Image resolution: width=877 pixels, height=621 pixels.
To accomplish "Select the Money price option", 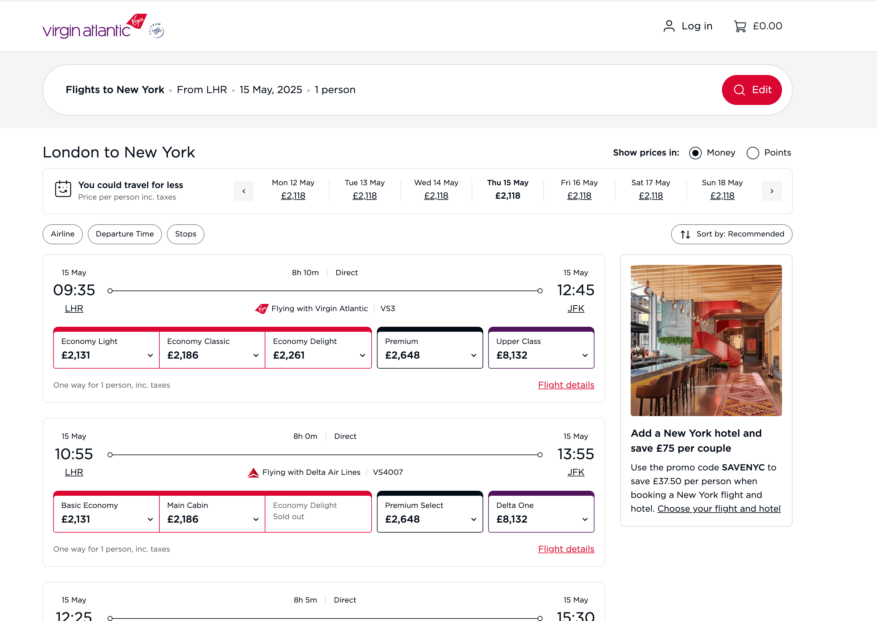I will (695, 152).
